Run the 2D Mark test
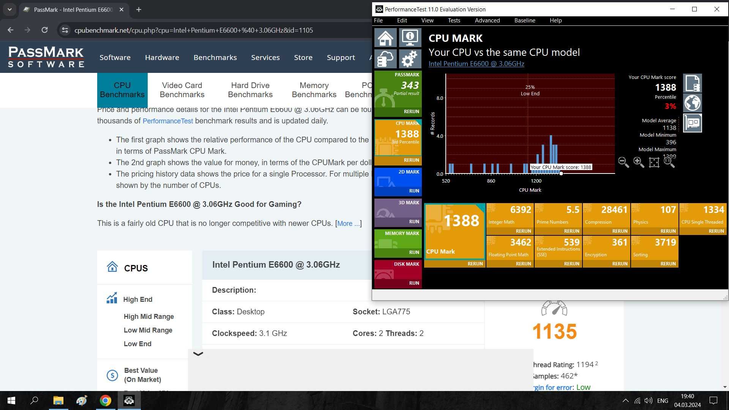 pyautogui.click(x=414, y=191)
